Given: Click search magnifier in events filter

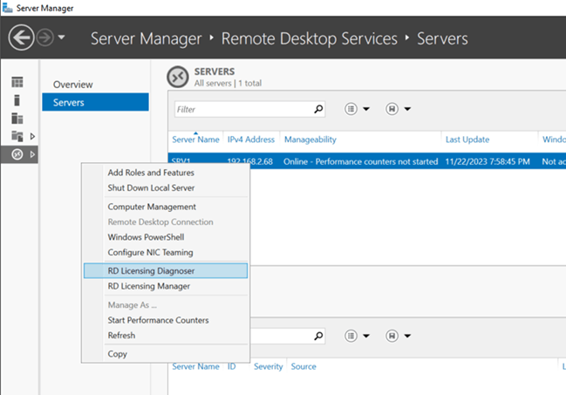Looking at the screenshot, I should pos(318,336).
